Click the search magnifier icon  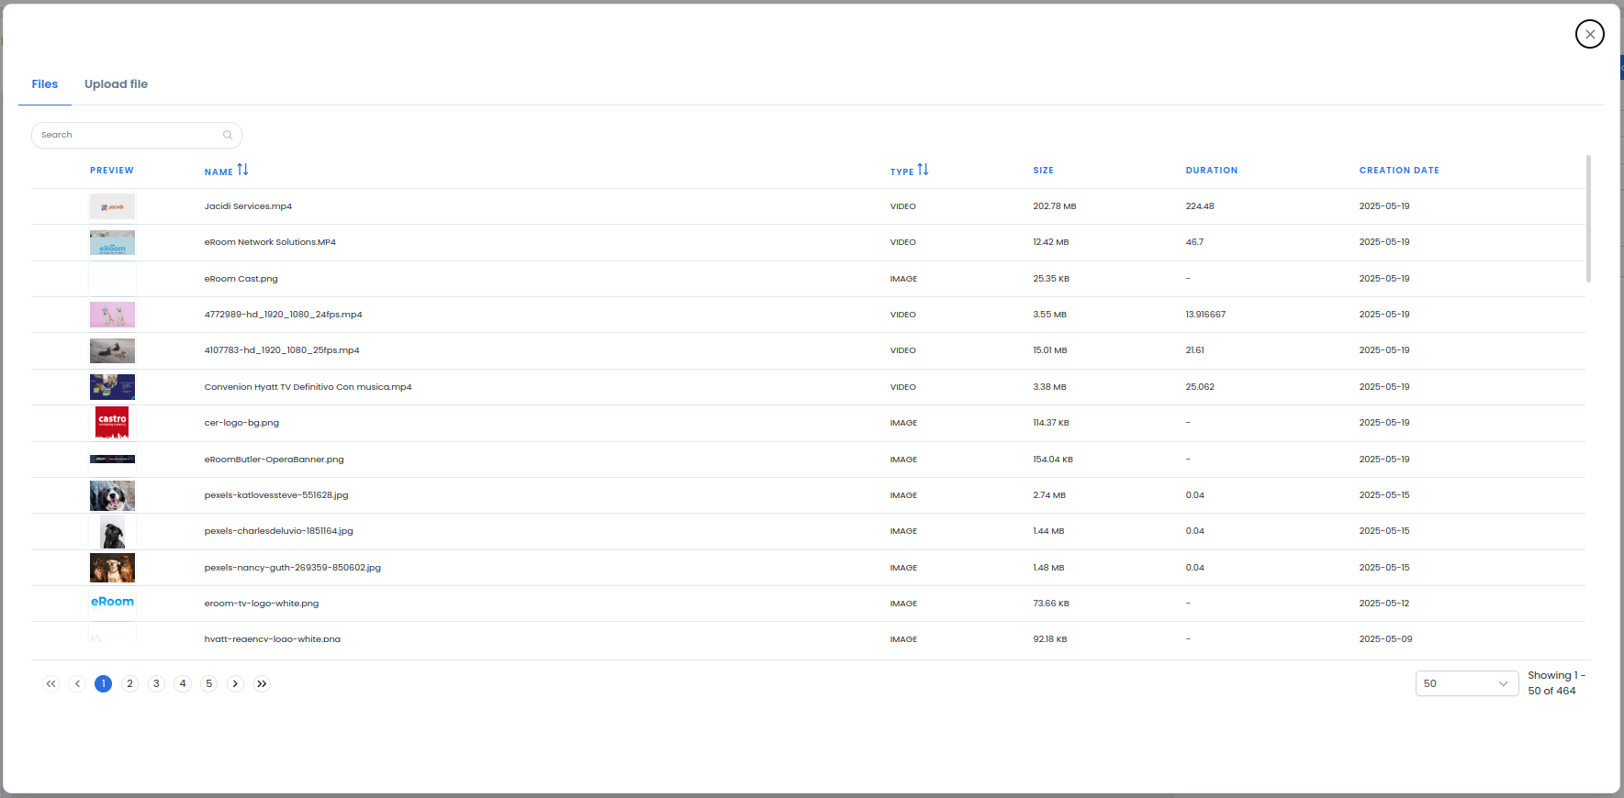pyautogui.click(x=228, y=135)
